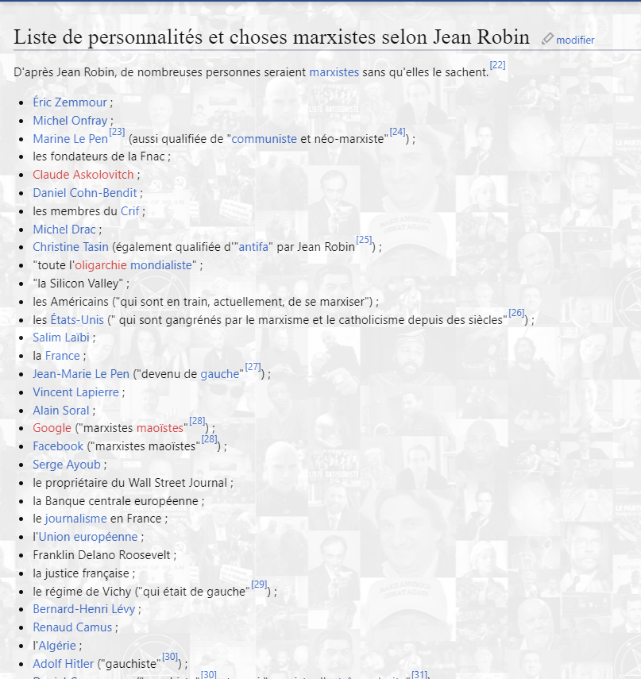Open the Jean-Marie Le Pen link
Screen dimensions: 641x679
81,374
